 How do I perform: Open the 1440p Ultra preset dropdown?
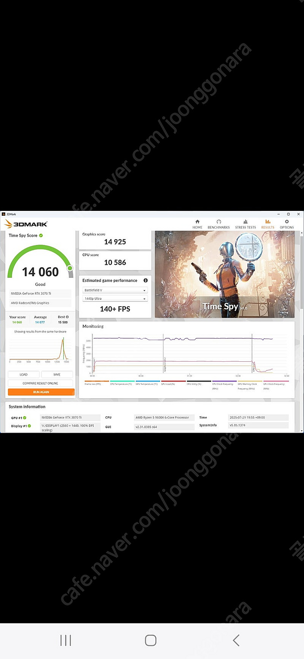point(115,298)
